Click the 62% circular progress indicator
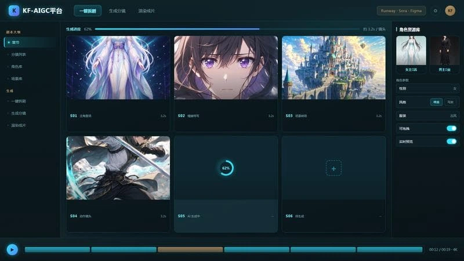This screenshot has width=464, height=261. 226,168
